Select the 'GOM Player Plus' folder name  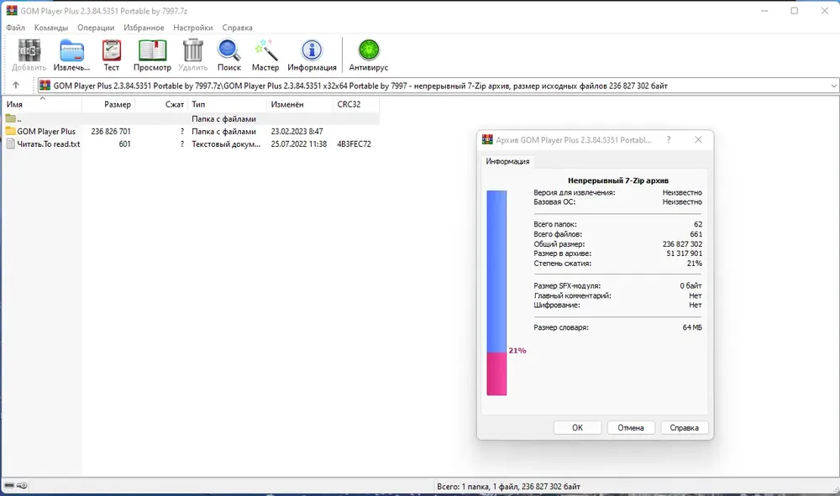pyautogui.click(x=46, y=131)
